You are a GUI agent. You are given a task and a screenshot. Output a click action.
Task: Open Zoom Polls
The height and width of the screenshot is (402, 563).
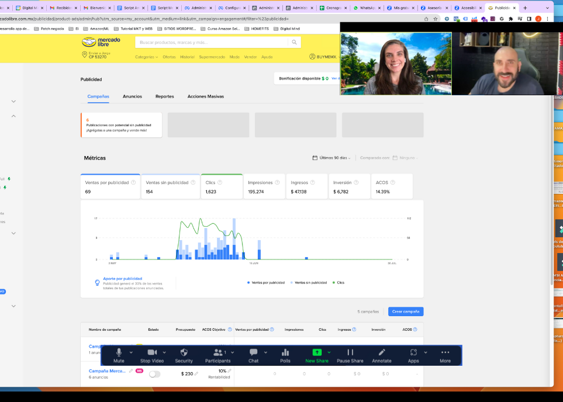coord(285,356)
